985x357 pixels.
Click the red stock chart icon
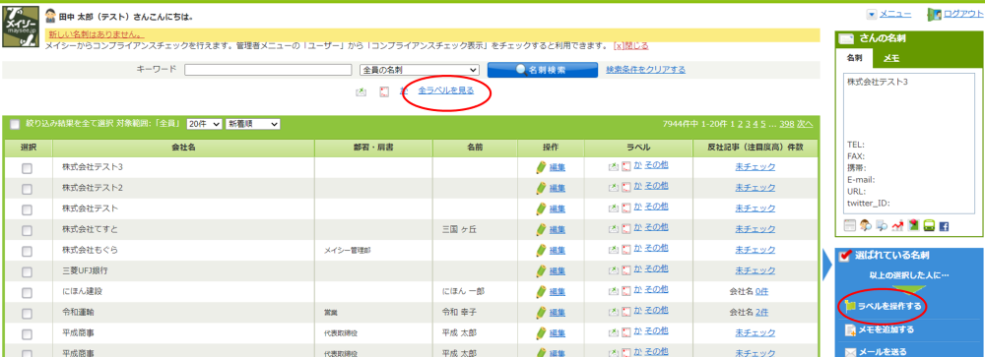(897, 225)
